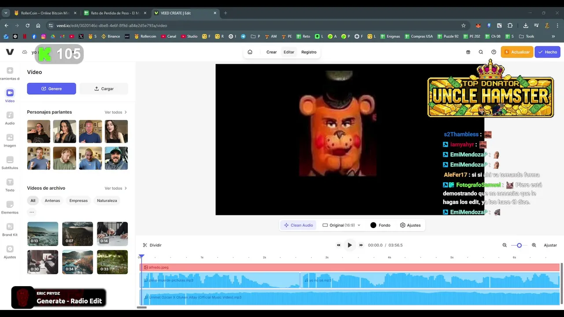Select the All category chip
The height and width of the screenshot is (317, 564).
pos(33,200)
